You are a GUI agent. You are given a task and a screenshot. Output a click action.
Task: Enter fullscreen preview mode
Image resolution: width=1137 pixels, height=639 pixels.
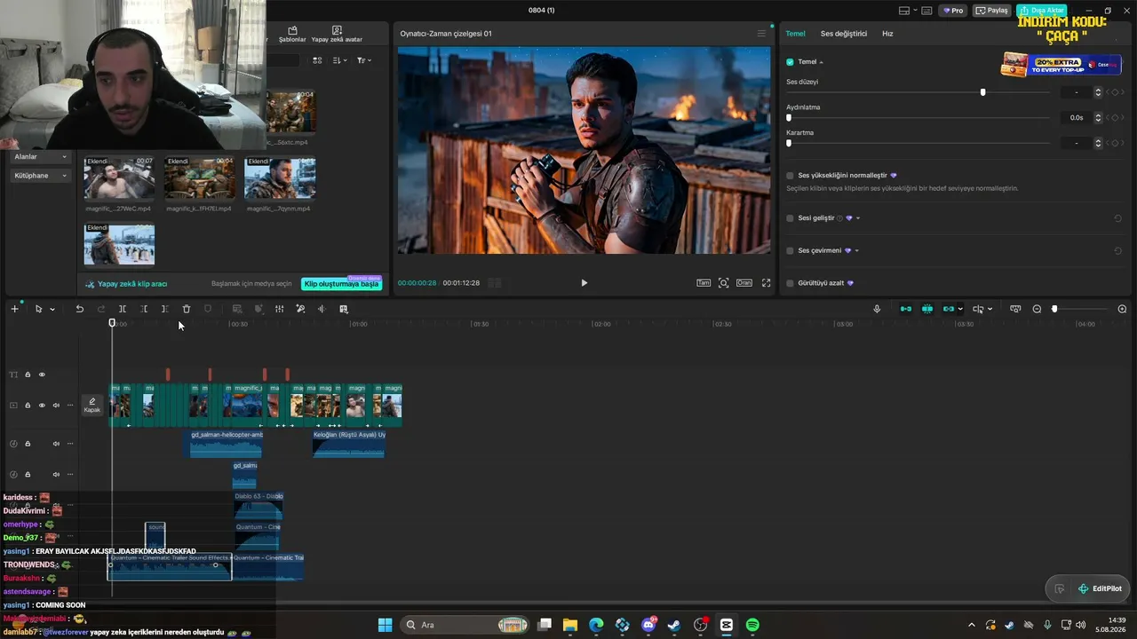point(766,283)
